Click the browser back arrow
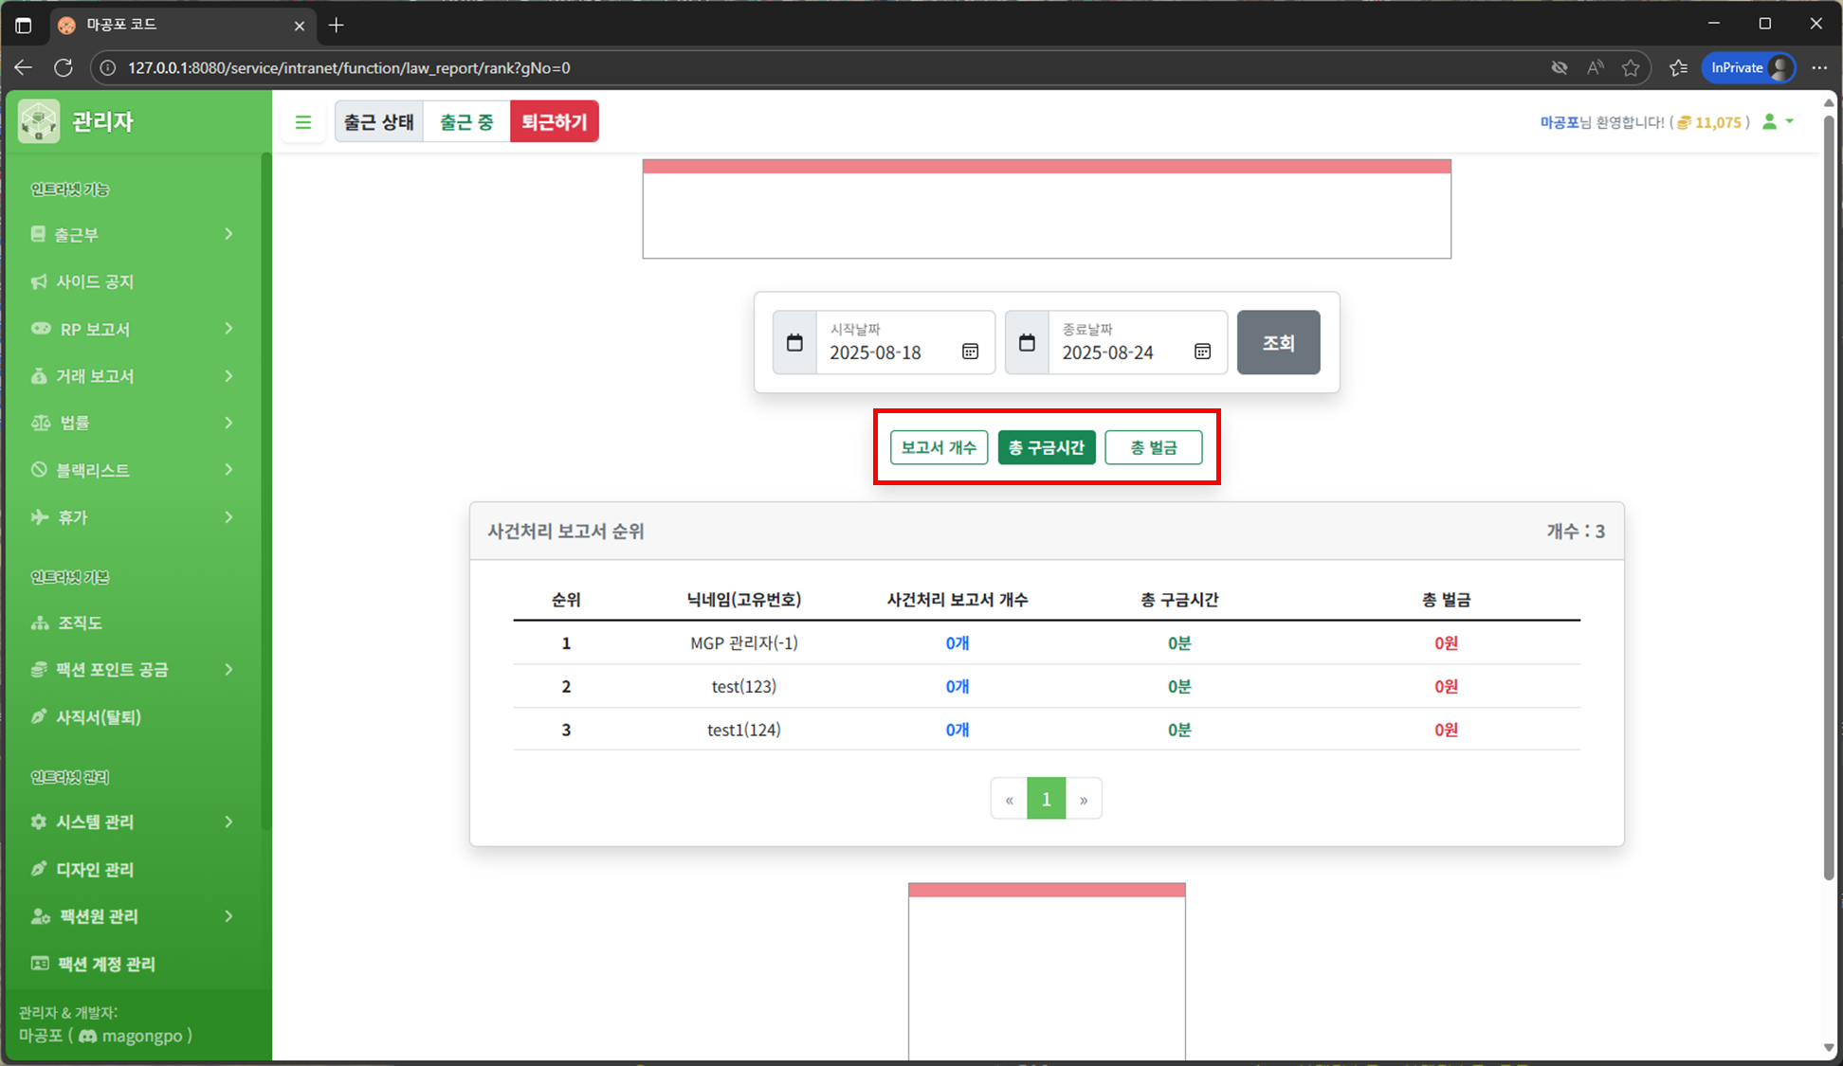The image size is (1843, 1066). [x=24, y=67]
